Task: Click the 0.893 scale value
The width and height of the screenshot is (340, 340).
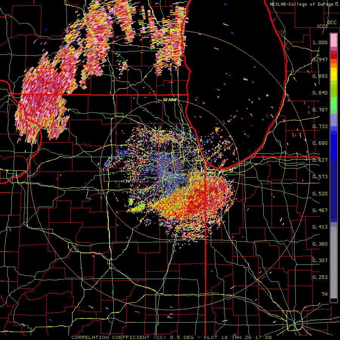Action: point(320,76)
